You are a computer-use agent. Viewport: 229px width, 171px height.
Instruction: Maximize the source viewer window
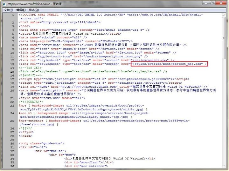212,3
